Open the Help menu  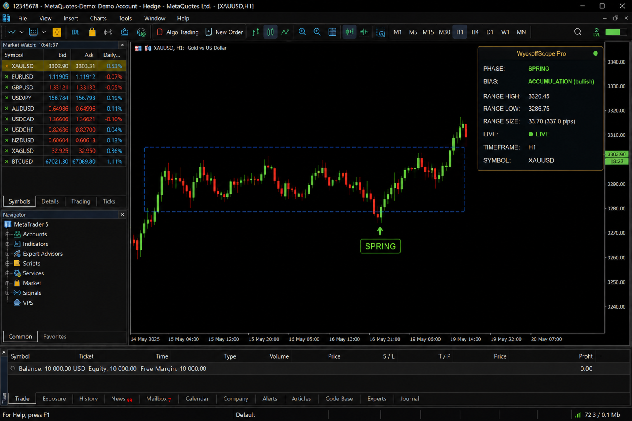point(183,18)
